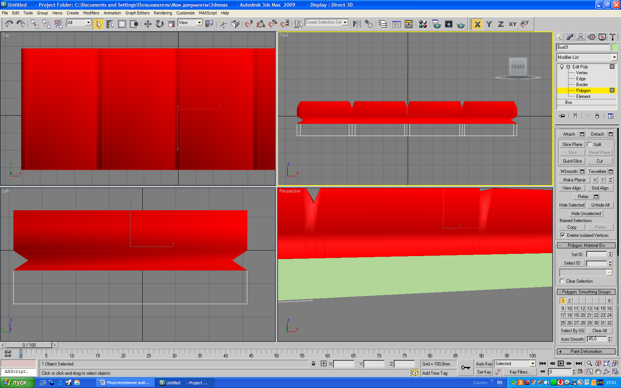The width and height of the screenshot is (621, 388).
Task: Open the Customize menu
Action: click(x=185, y=13)
